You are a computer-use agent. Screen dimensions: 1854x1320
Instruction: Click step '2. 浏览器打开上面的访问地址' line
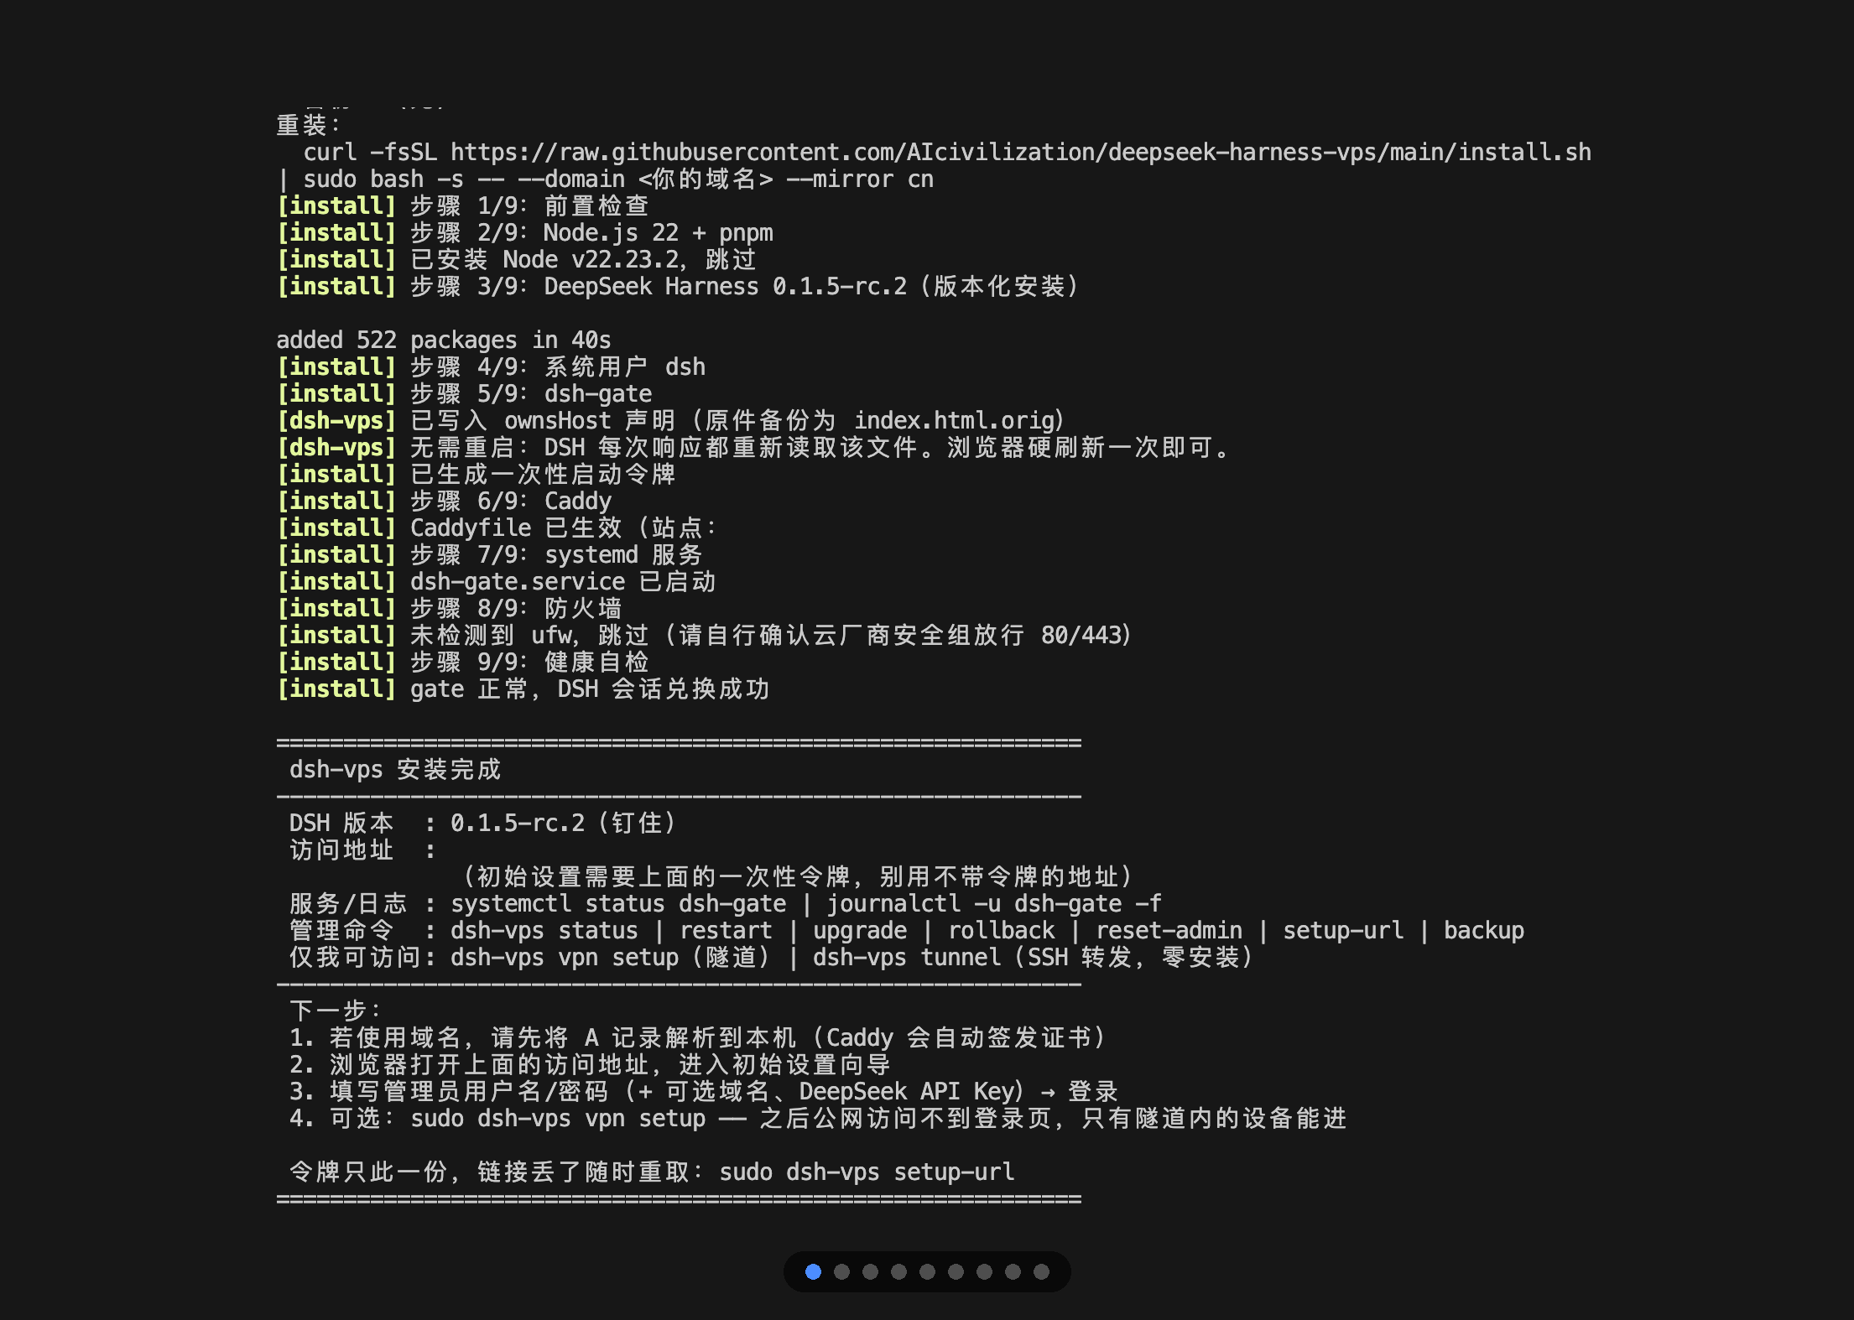[590, 1064]
